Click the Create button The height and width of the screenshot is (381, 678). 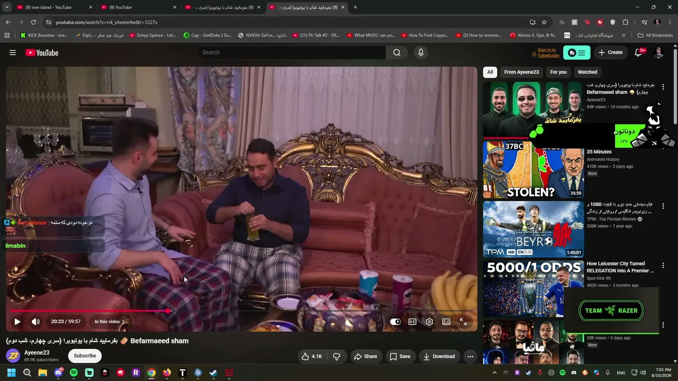click(610, 52)
